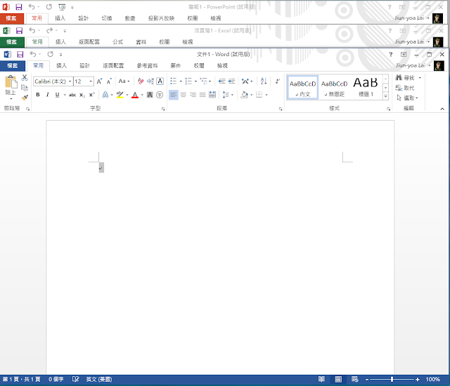
Task: Enable justify paragraph alignment
Action: (202, 95)
